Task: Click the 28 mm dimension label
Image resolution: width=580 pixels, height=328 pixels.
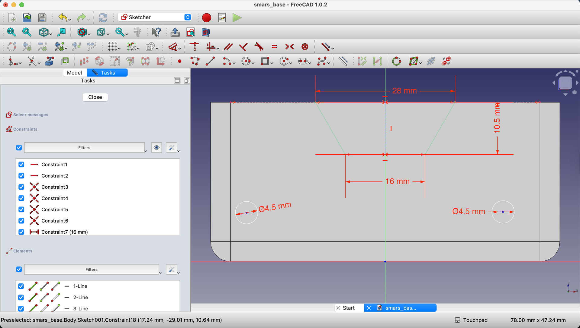Action: (404, 91)
